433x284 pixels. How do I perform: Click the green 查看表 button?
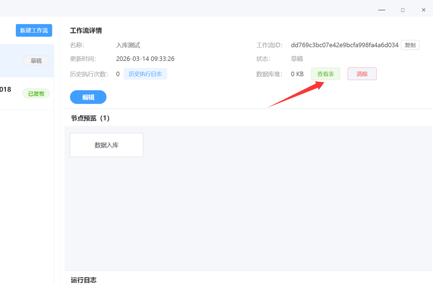(x=325, y=74)
